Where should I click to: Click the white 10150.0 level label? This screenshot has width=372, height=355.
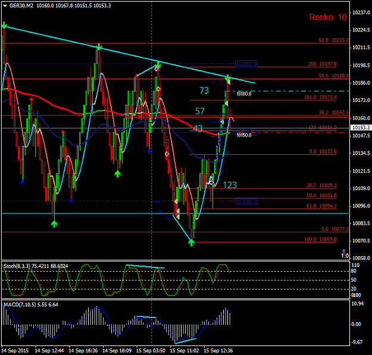point(244,135)
